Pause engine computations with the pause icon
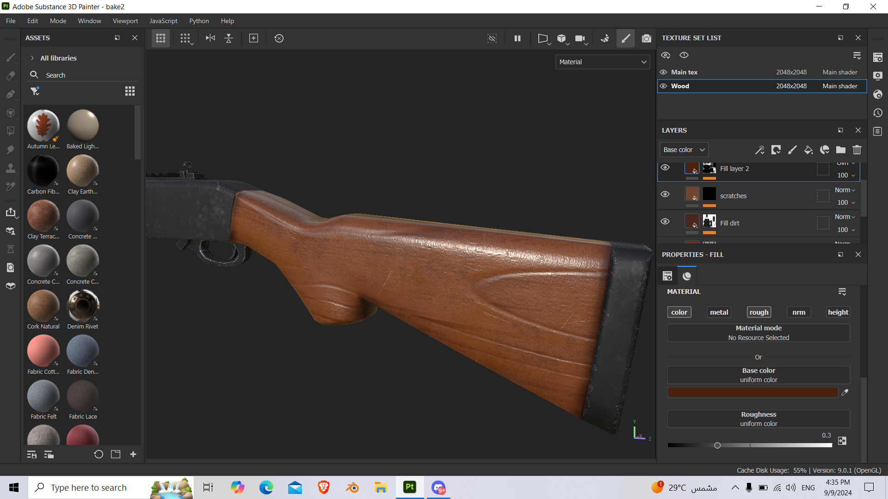The width and height of the screenshot is (888, 499). (x=518, y=38)
